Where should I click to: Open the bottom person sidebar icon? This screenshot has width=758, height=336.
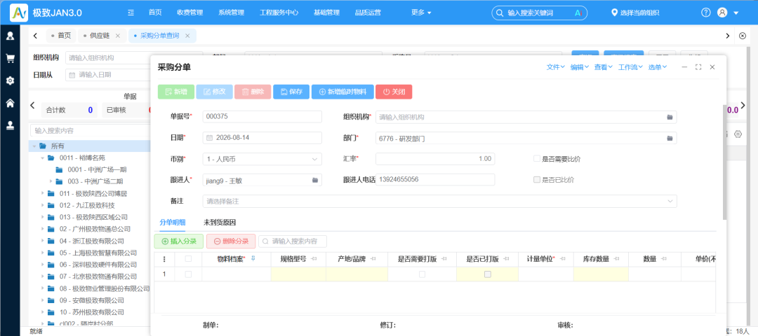10,125
